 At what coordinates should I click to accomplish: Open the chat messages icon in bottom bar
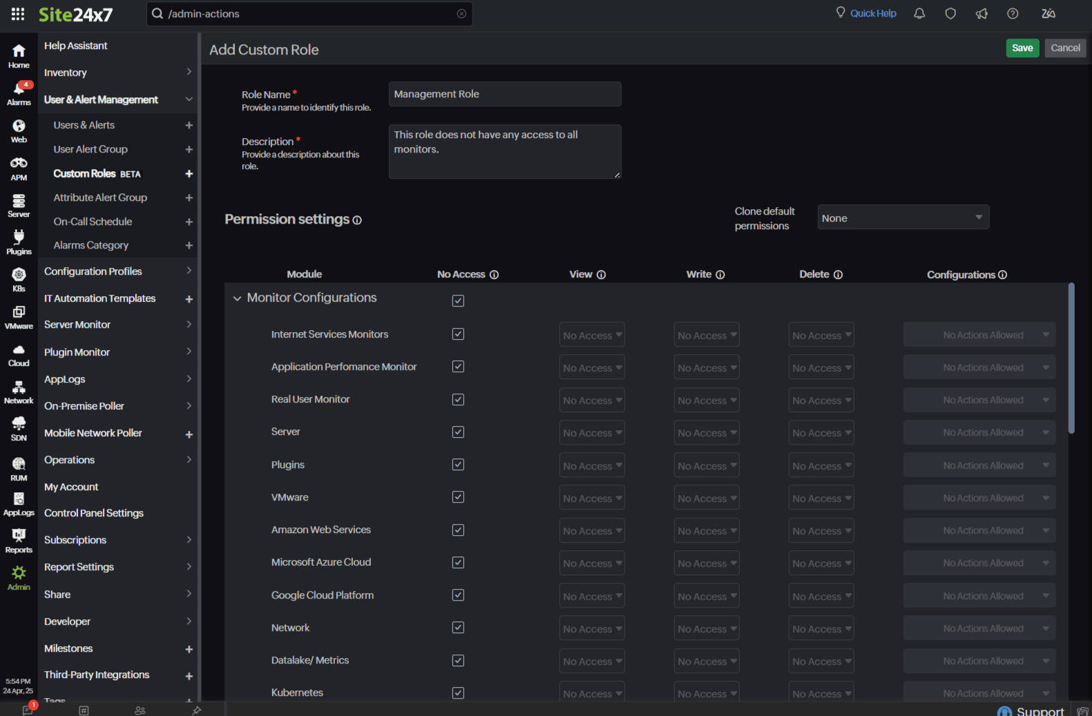point(28,709)
